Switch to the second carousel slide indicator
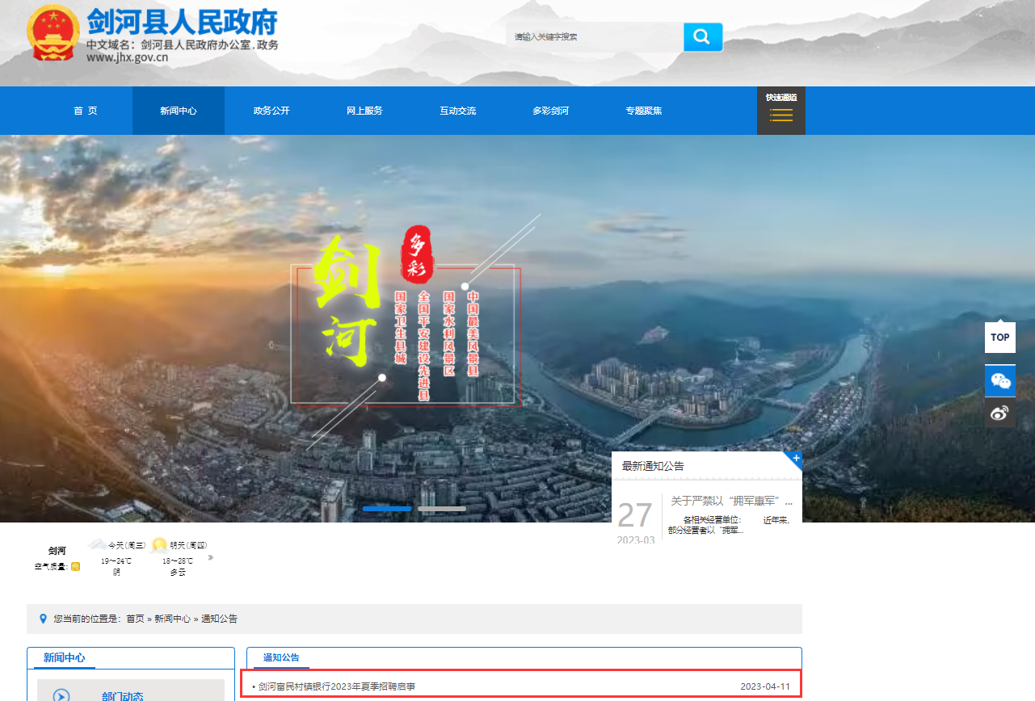Viewport: 1035px width, 701px height. [442, 509]
